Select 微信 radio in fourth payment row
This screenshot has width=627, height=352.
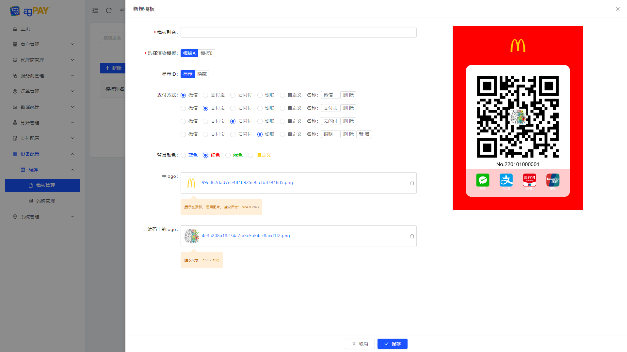click(x=183, y=134)
